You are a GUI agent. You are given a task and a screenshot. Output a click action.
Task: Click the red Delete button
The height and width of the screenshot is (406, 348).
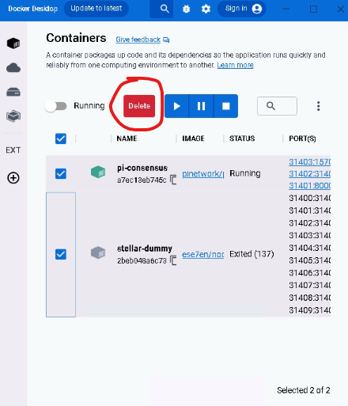139,106
